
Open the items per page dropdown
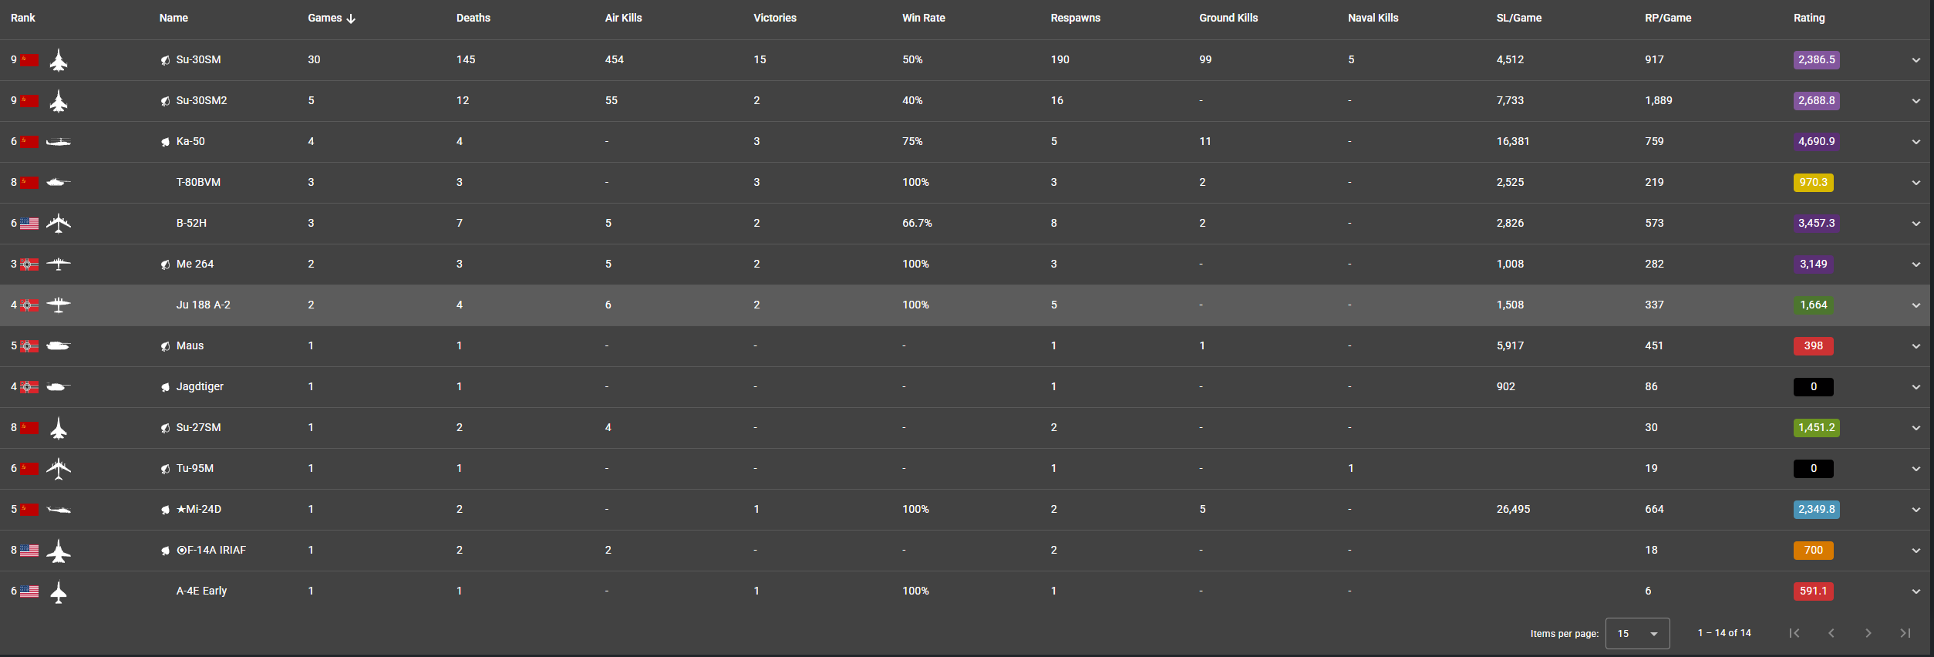(x=1637, y=633)
